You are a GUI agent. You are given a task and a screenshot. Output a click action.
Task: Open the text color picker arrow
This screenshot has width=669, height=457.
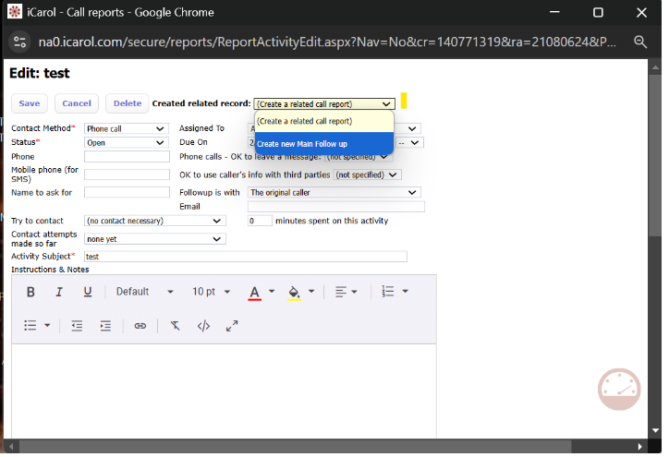point(272,292)
